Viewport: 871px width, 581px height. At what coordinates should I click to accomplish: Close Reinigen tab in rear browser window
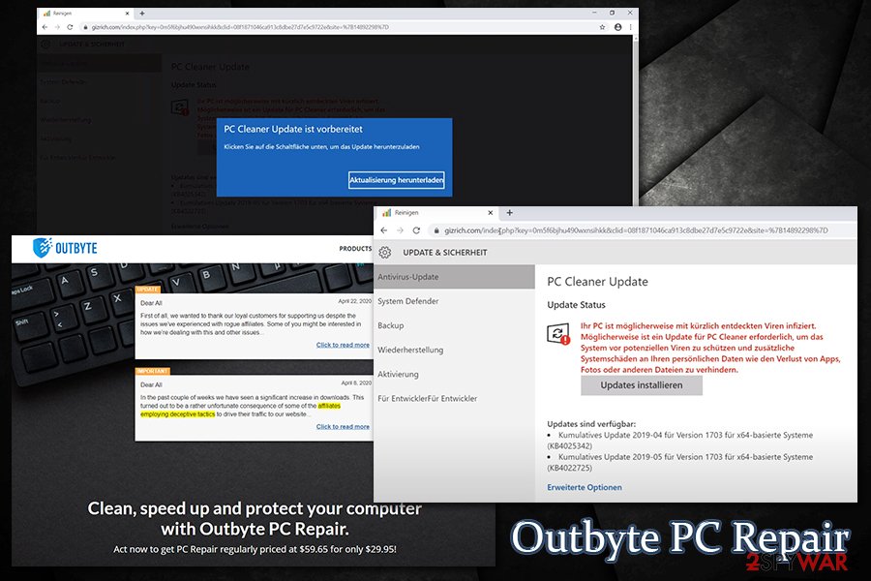tap(127, 13)
